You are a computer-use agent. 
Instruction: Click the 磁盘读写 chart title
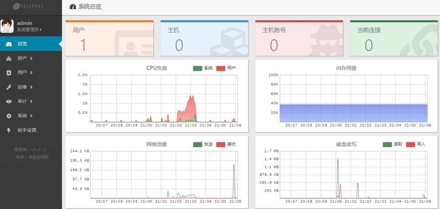point(346,144)
